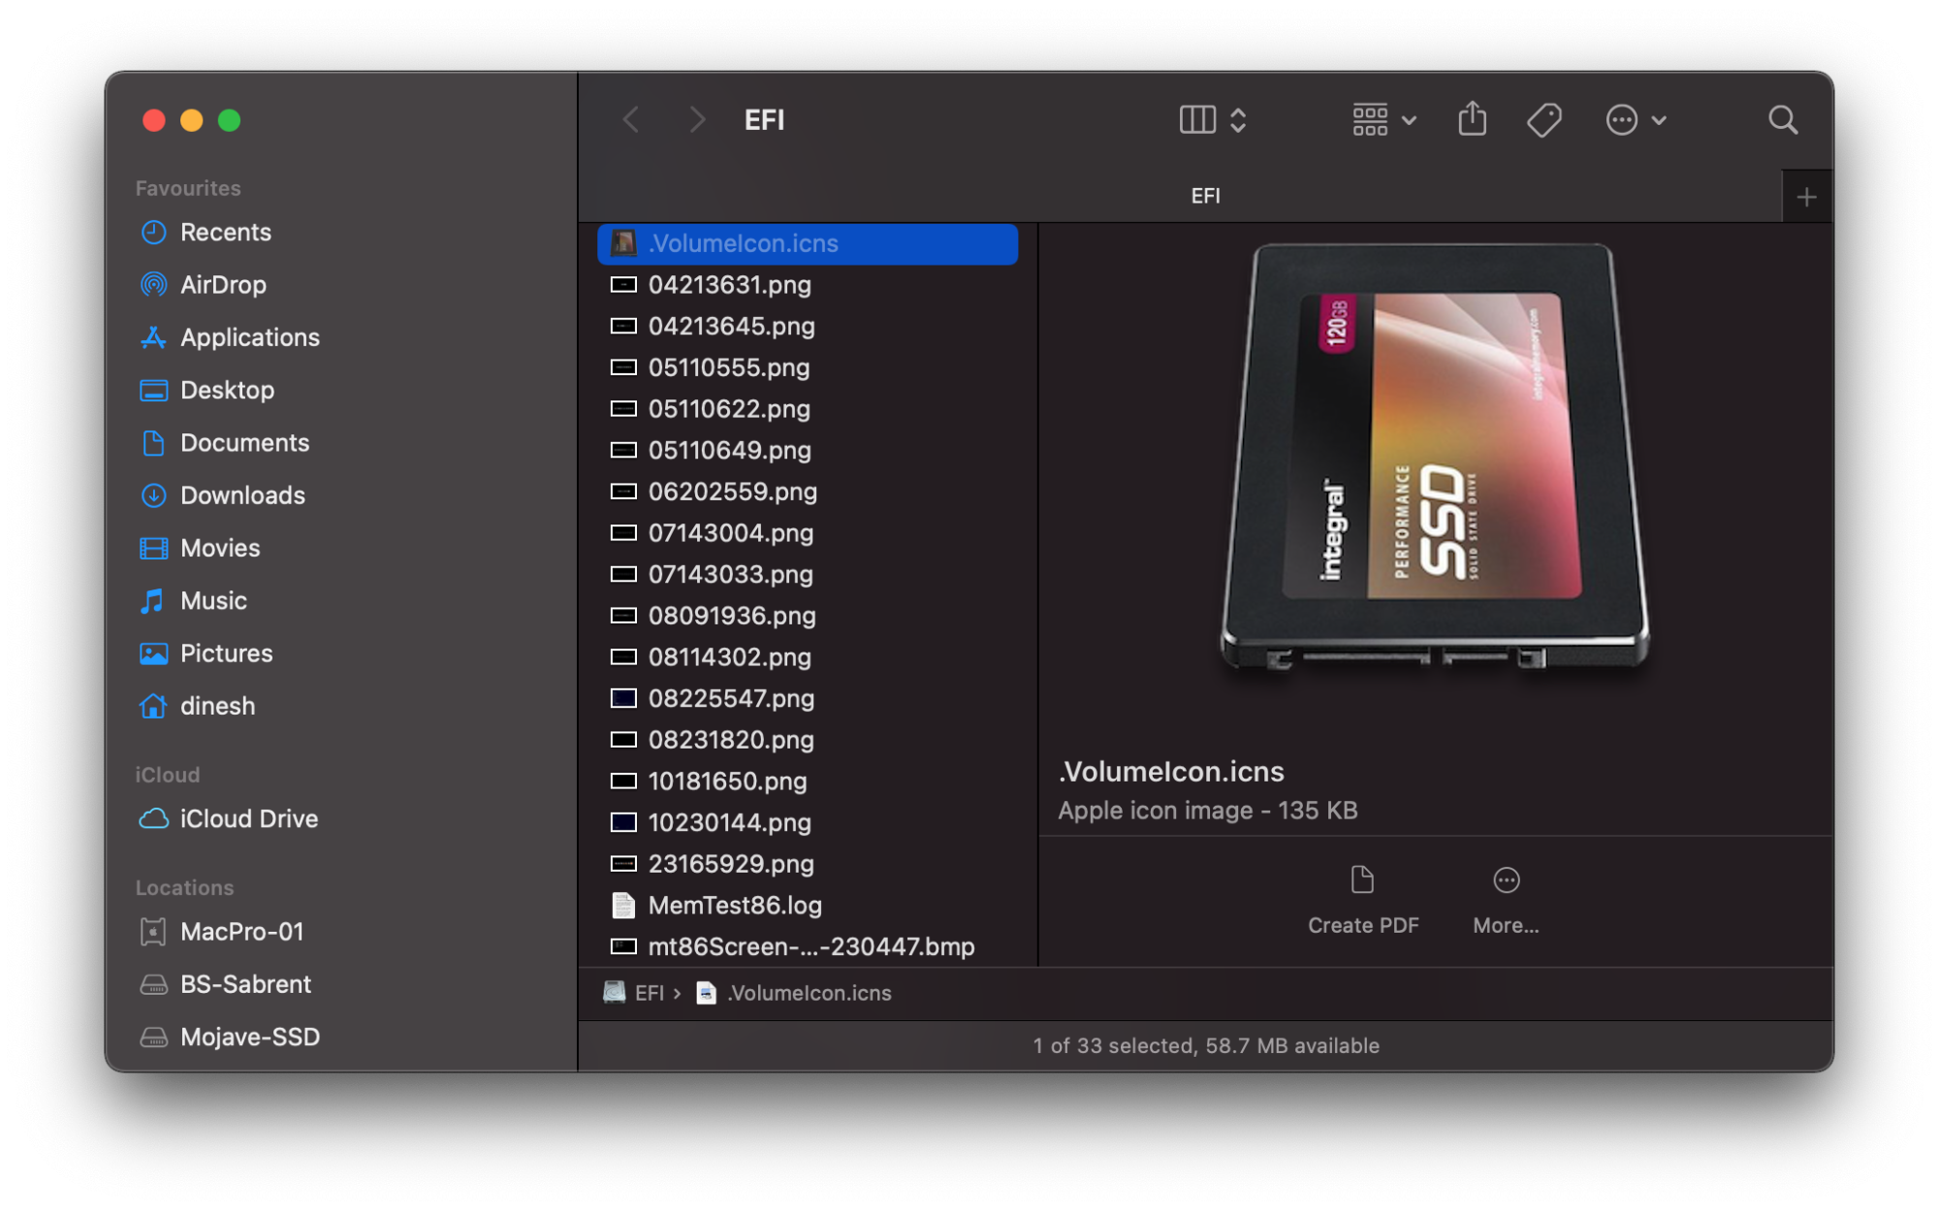This screenshot has height=1211, width=1939.
Task: Go back with the left chevron
Action: point(631,119)
